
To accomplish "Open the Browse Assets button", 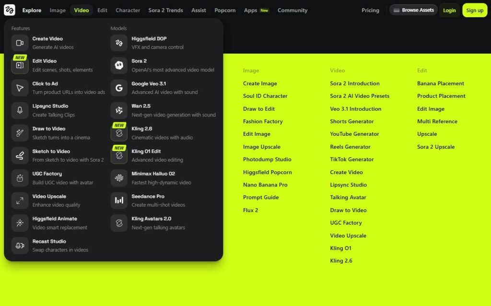I will coord(413,10).
